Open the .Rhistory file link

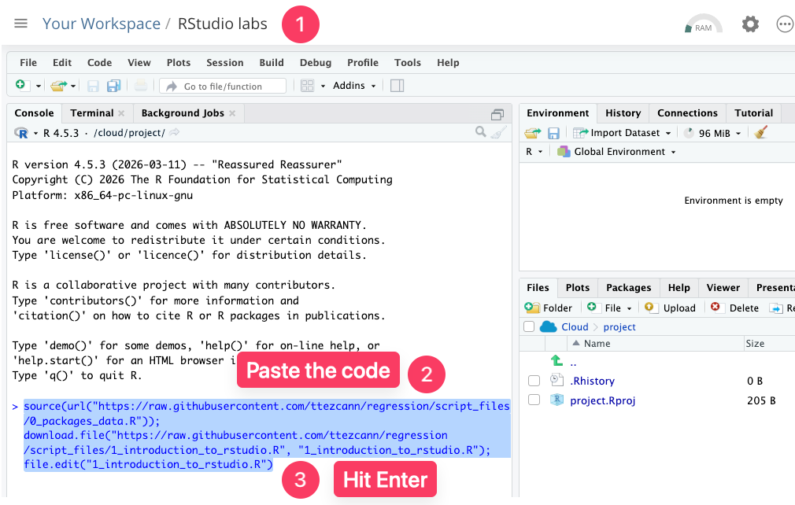coord(592,381)
